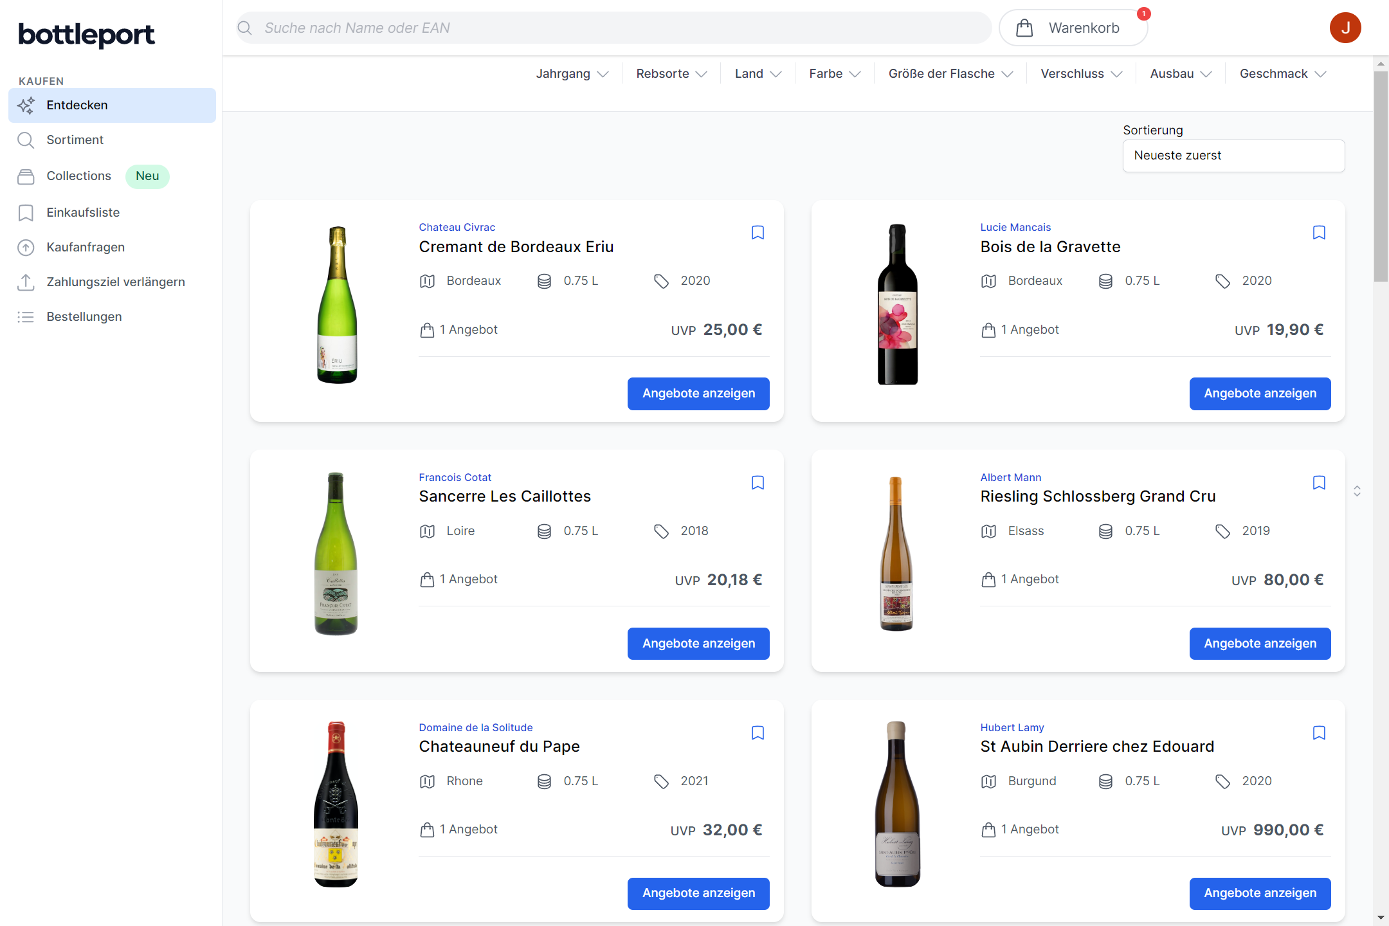Open the Sortiment page

(112, 140)
